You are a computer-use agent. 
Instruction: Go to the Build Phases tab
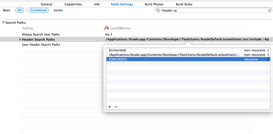coord(154,4)
